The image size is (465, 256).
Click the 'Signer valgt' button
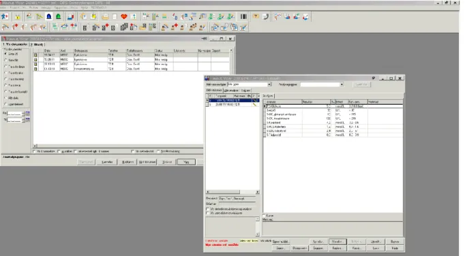[x=281, y=242]
